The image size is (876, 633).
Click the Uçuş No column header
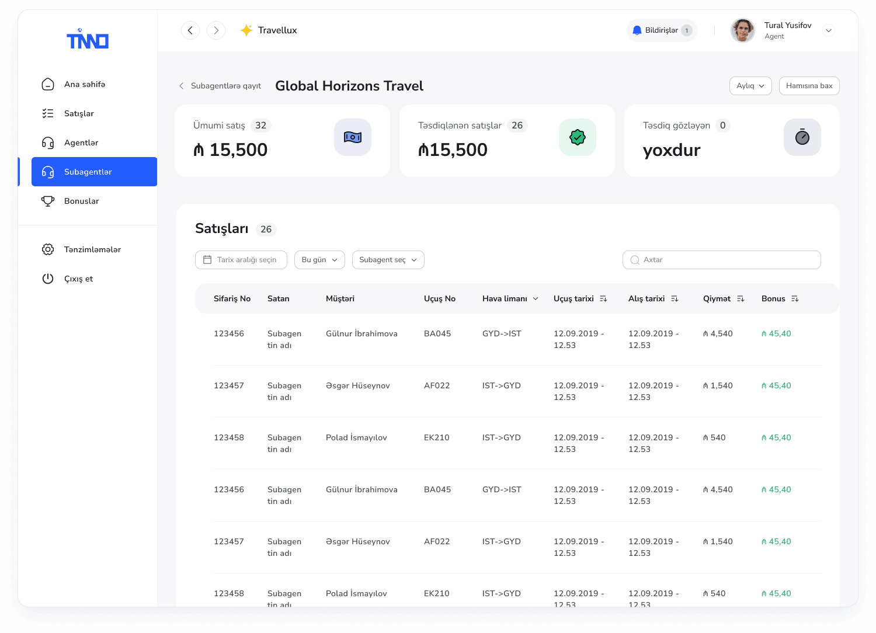(x=440, y=298)
